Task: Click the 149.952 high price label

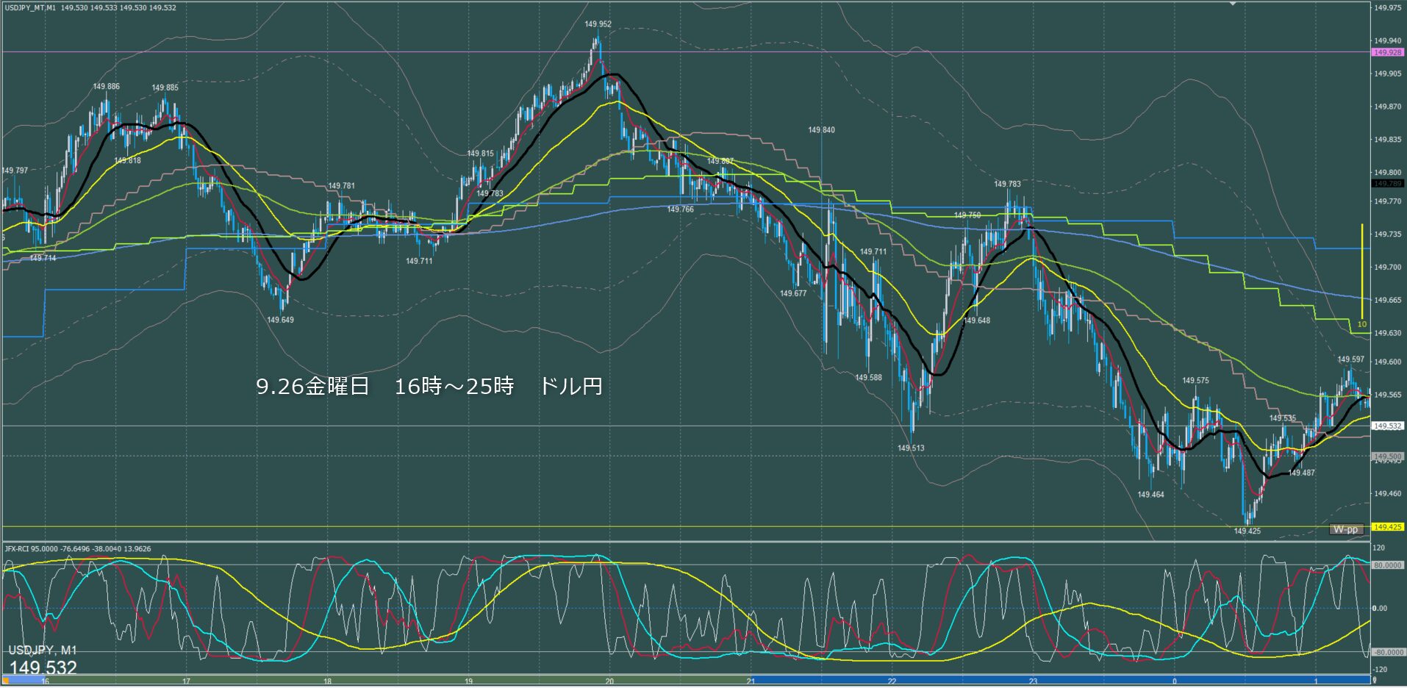Action: click(598, 24)
